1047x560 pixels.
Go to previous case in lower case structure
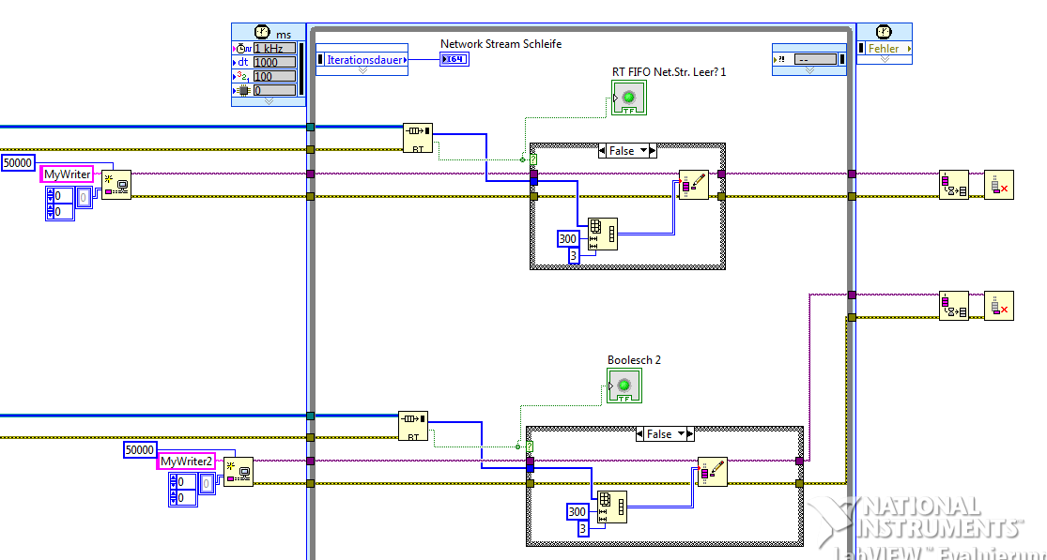[640, 434]
